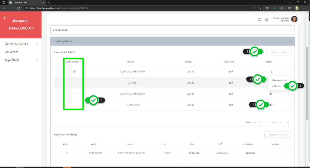Go to the next page of lab results
Viewport: 310px width, 168px height.
[x=280, y=122]
